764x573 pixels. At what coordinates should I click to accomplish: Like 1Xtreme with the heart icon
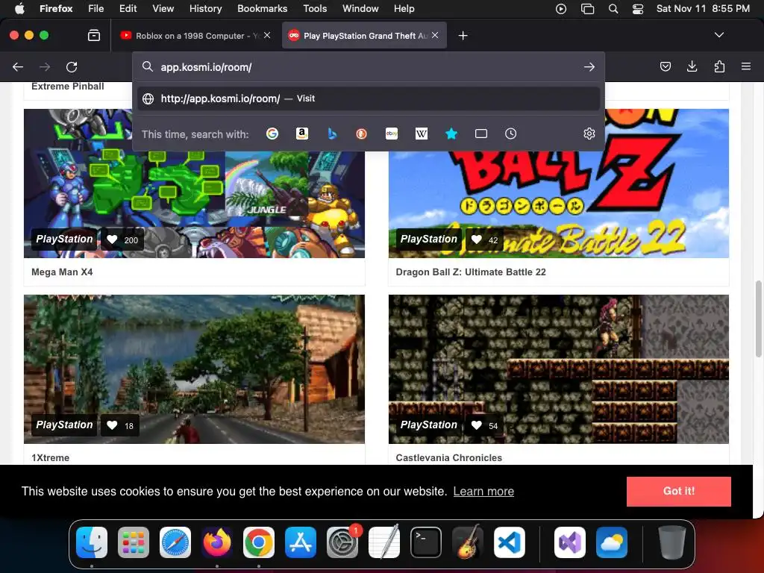coord(112,425)
